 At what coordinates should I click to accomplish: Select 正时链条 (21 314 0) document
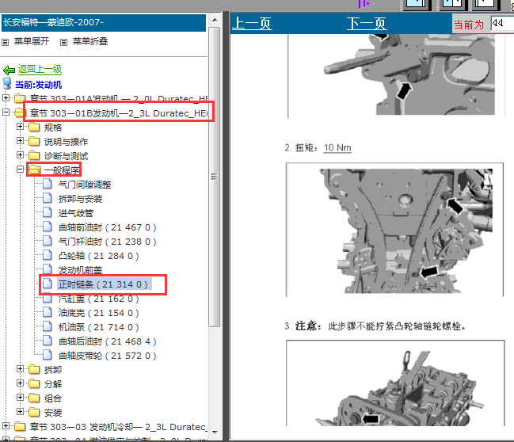coord(103,284)
